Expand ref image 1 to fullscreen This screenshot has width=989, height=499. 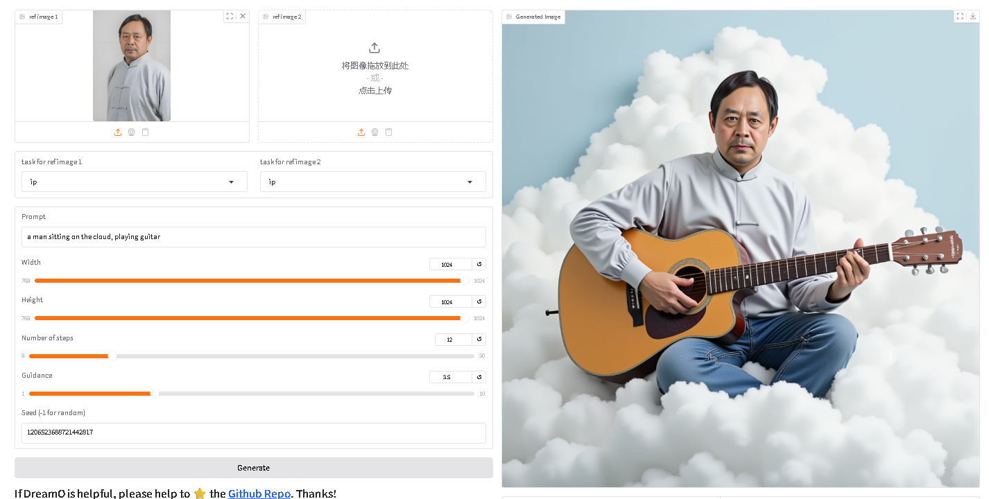pyautogui.click(x=230, y=16)
